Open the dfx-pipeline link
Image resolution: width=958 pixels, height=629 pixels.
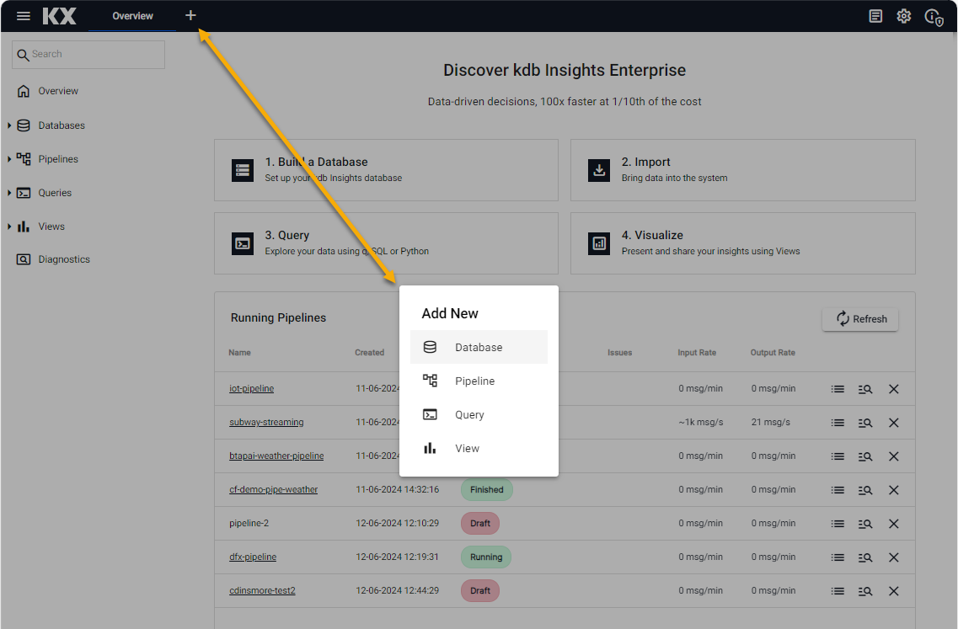click(x=252, y=557)
